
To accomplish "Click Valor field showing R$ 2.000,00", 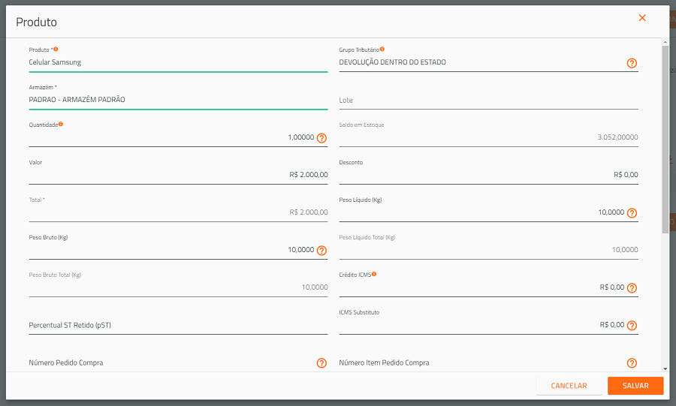I will (178, 175).
